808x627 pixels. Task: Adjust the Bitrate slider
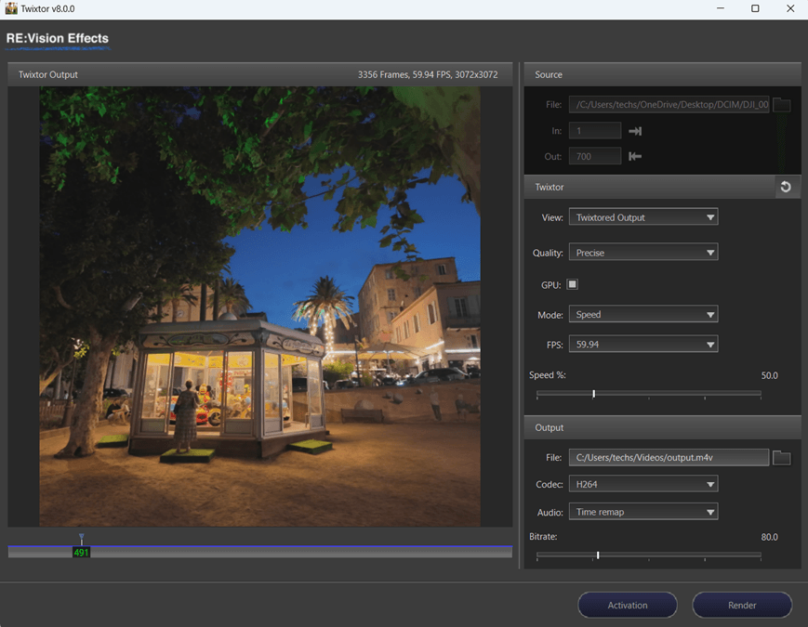[598, 555]
